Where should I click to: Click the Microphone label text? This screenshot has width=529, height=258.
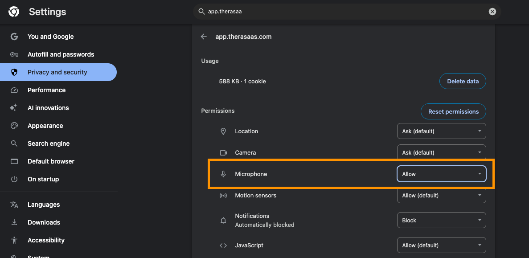[x=251, y=174]
